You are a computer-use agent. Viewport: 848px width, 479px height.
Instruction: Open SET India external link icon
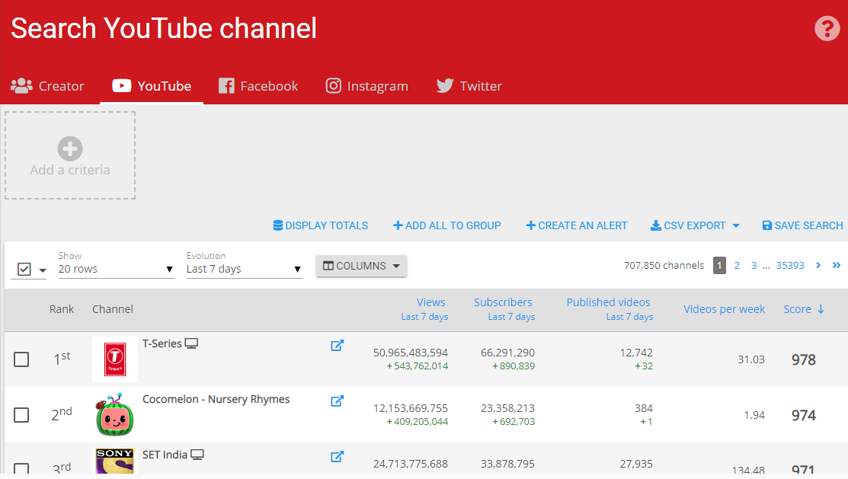337,457
